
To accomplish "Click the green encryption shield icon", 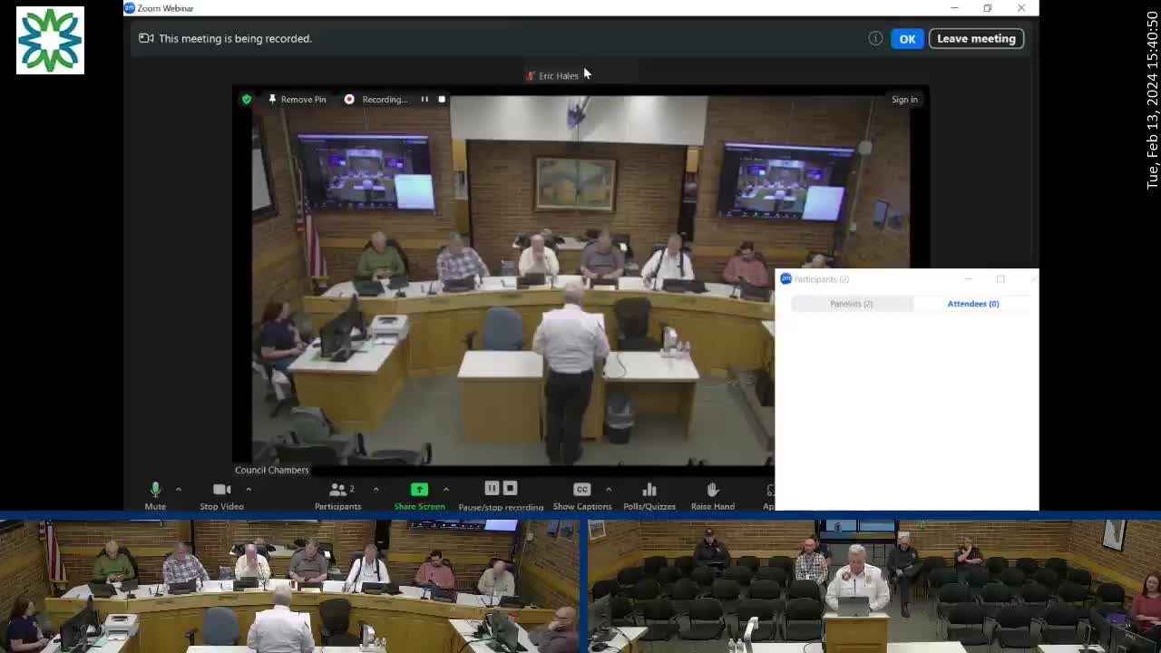I will click(x=247, y=100).
